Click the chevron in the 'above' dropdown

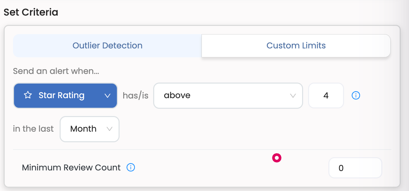point(293,95)
